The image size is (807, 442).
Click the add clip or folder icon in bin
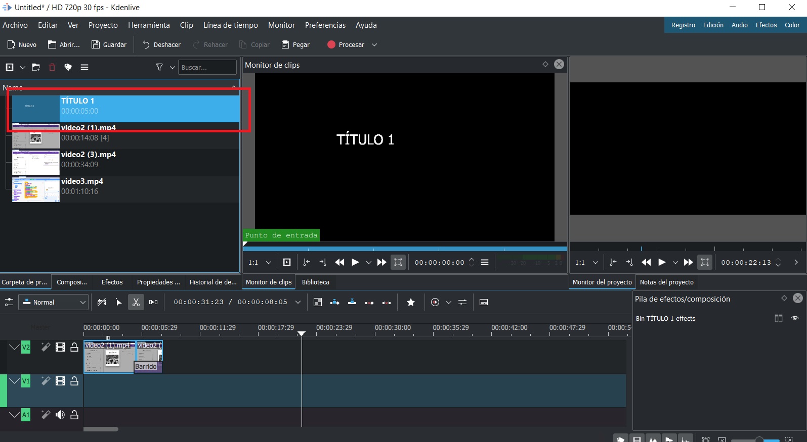(x=10, y=67)
